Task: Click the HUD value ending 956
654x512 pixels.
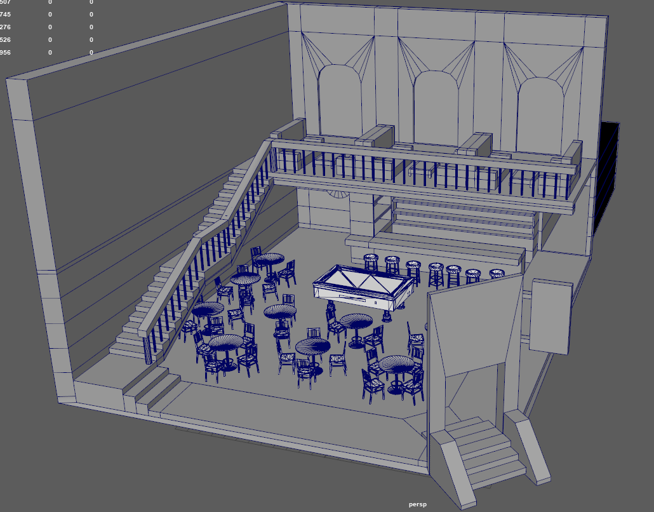Action: [x=6, y=53]
